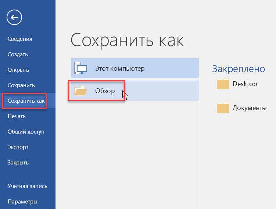Click the Этот компьютер computer icon
Image resolution: width=276 pixels, height=209 pixels.
coord(80,68)
